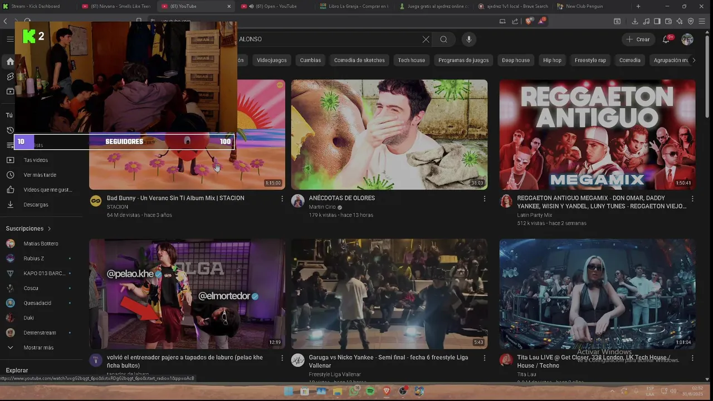The width and height of the screenshot is (713, 401).
Task: Expand Suscripciones section chevron
Action: click(x=49, y=229)
